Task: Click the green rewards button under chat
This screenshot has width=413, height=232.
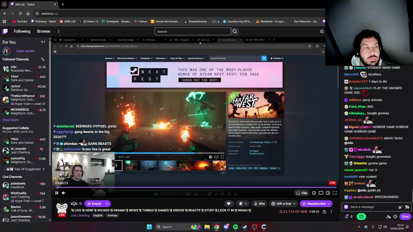Action: click(x=361, y=217)
